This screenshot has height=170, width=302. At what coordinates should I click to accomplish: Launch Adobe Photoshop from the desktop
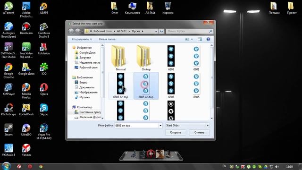(x=26, y=9)
